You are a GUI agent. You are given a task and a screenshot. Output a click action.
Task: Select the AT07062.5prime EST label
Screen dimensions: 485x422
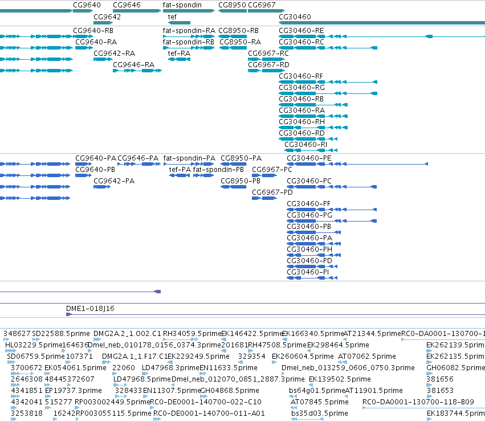tap(367, 357)
